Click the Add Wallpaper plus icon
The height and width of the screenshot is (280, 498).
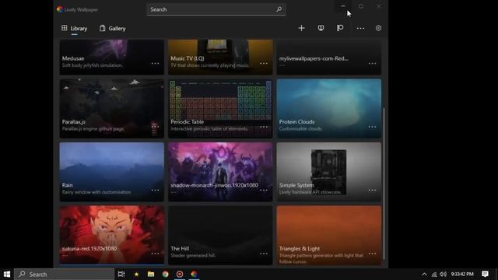(301, 28)
